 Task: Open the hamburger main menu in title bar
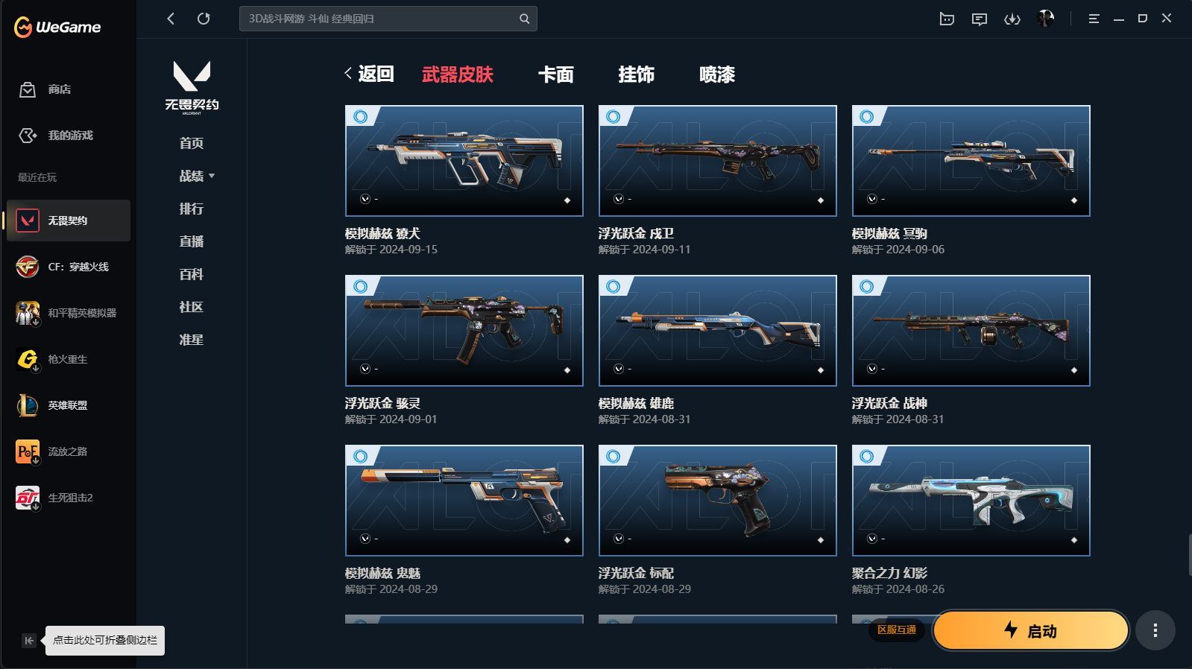coord(1094,19)
